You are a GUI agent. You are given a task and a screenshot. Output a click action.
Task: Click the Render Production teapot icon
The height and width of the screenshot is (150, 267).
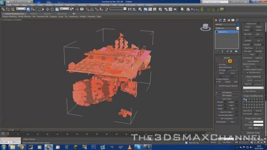(175, 9)
